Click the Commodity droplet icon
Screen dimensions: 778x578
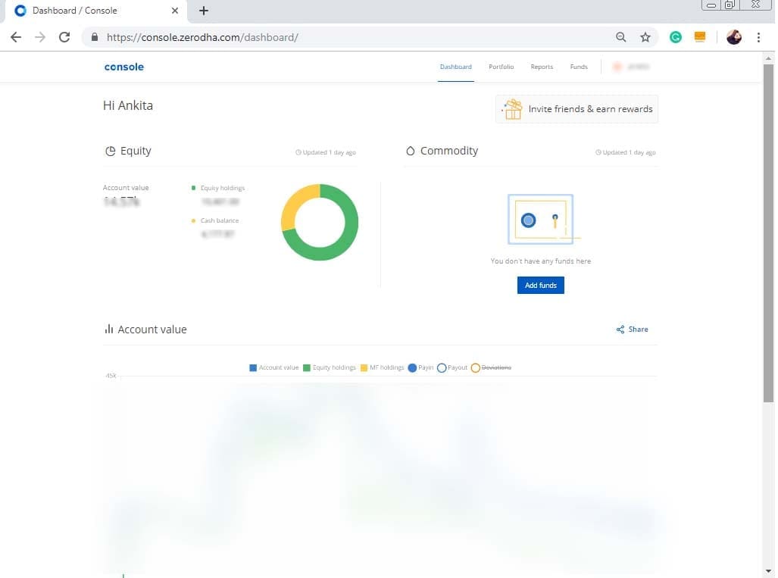(411, 151)
